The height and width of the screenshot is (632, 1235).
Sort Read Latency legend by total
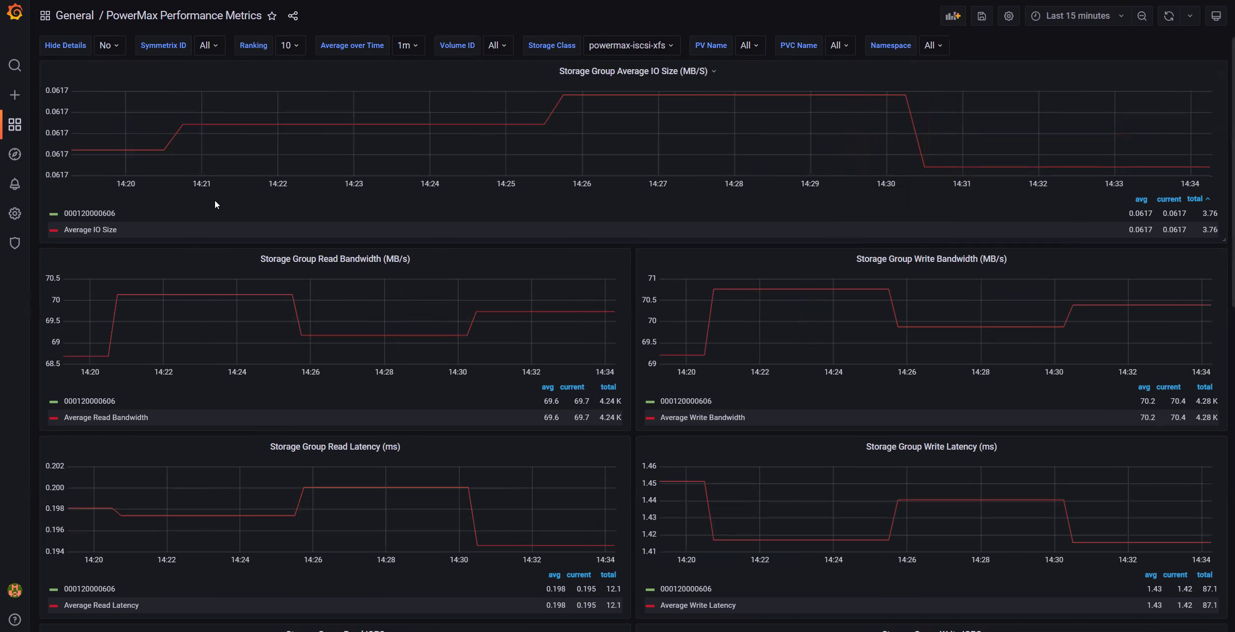(x=608, y=575)
